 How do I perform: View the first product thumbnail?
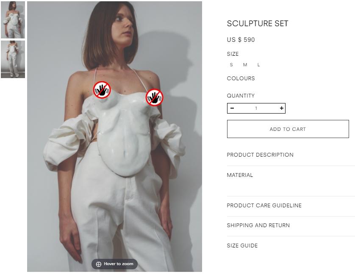pyautogui.click(x=13, y=20)
